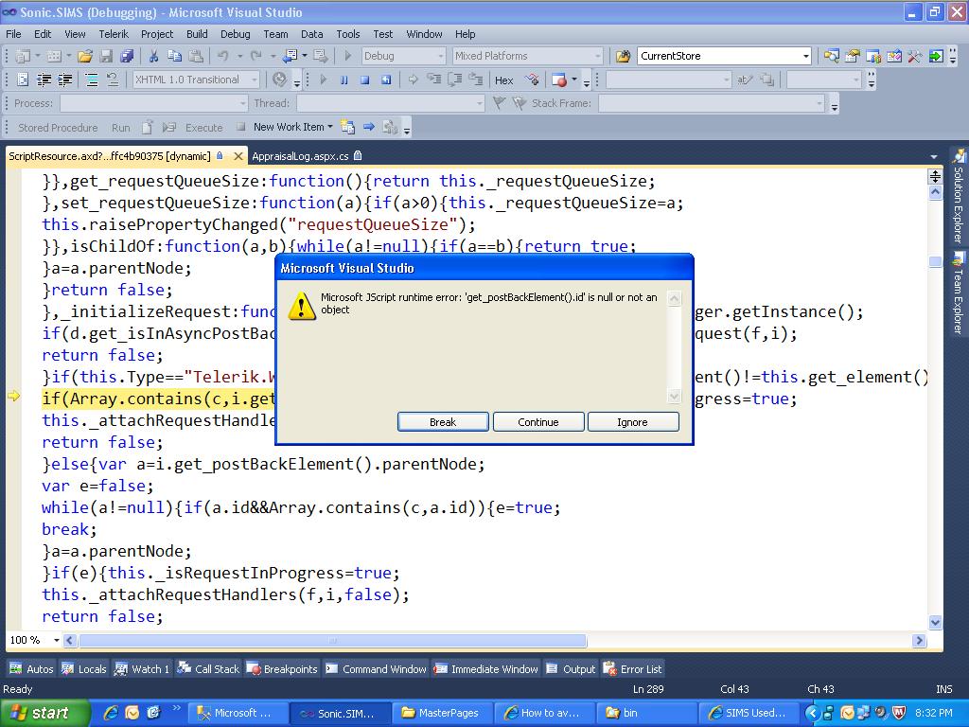Increase line indent icon
This screenshot has height=727, width=969.
pyautogui.click(x=64, y=80)
